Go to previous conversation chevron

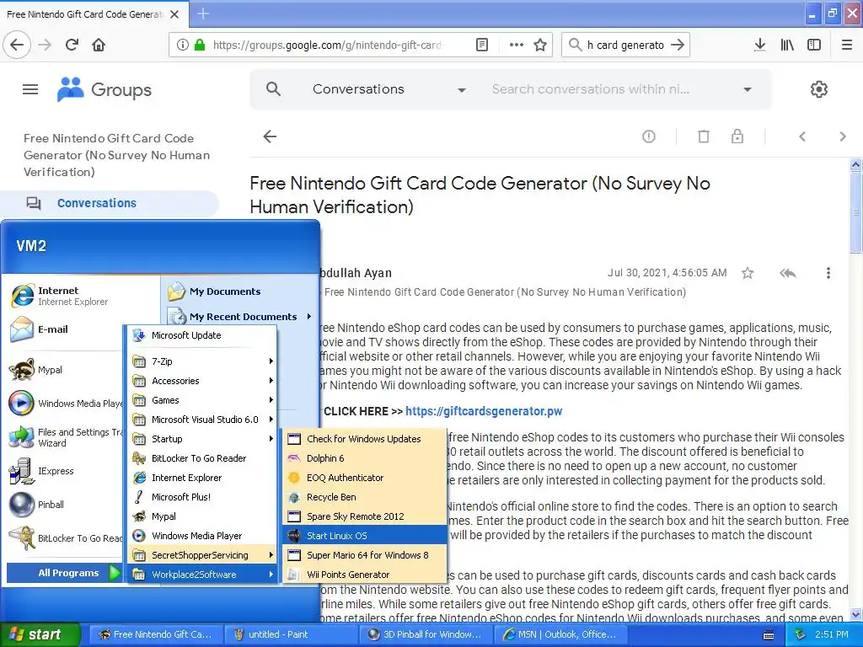tap(802, 136)
